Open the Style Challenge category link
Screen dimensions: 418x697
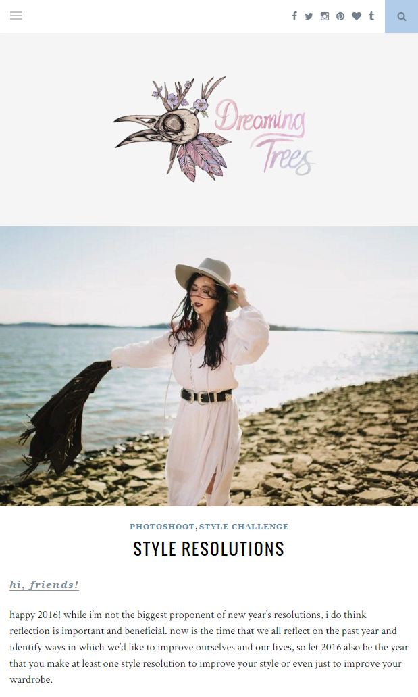click(244, 527)
